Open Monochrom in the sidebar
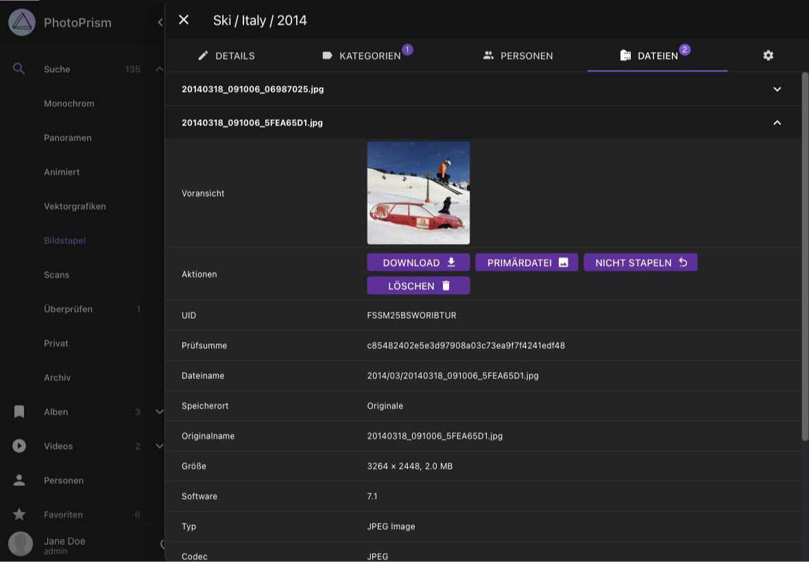The width and height of the screenshot is (809, 562). [69, 103]
